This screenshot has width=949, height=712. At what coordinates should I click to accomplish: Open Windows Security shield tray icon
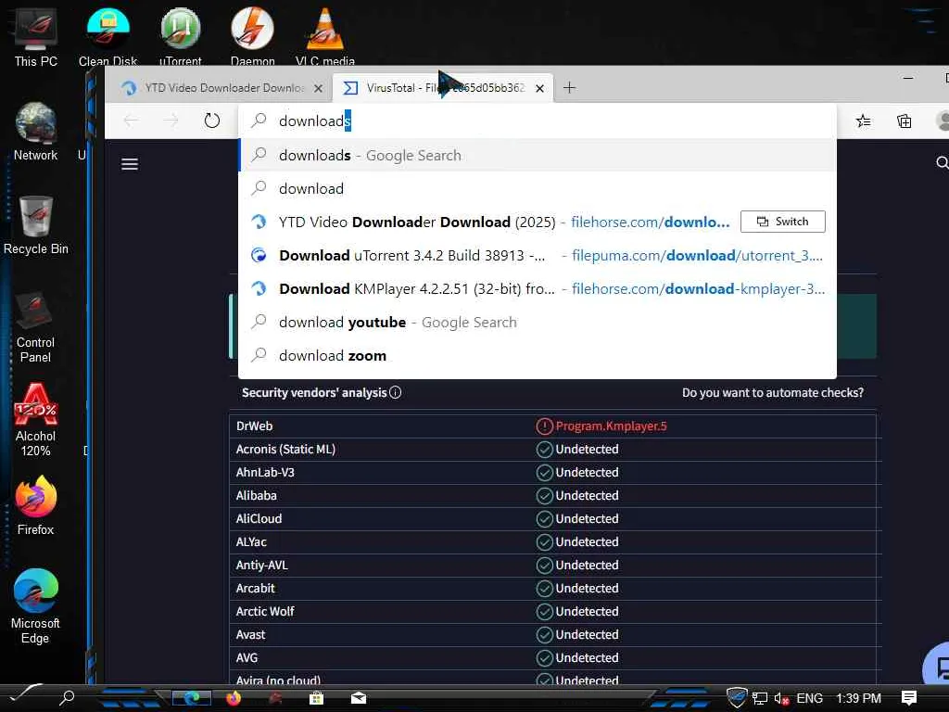[x=737, y=698]
